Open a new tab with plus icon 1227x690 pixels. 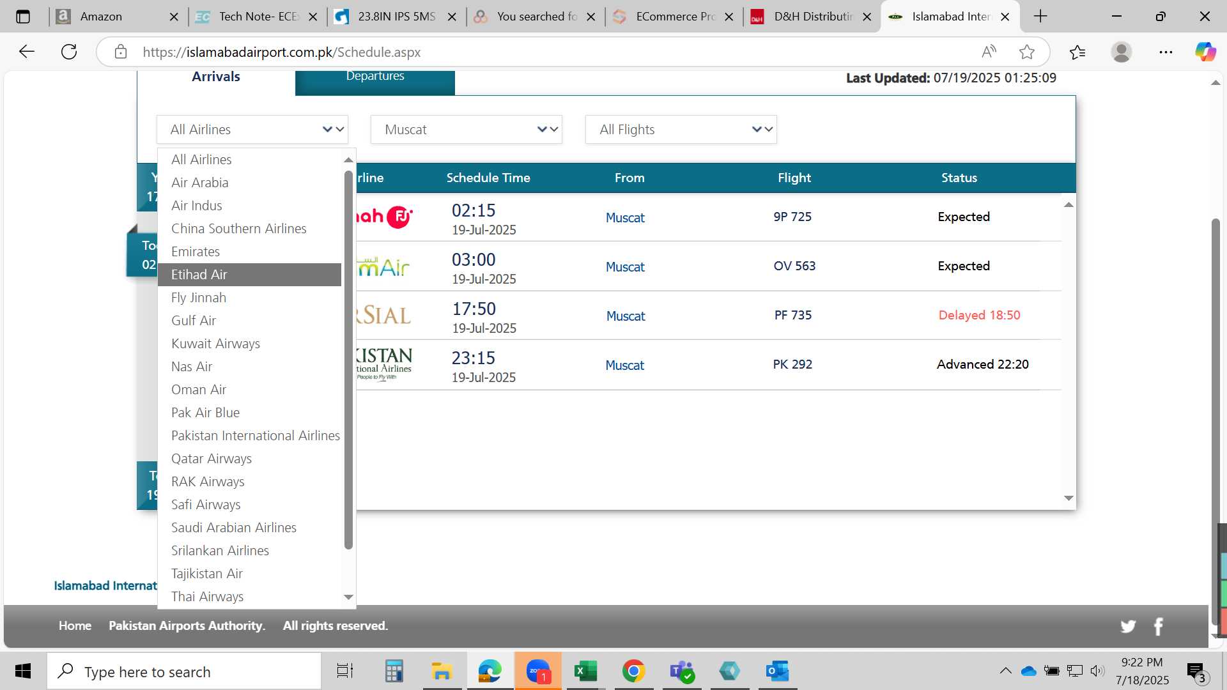[1040, 17]
